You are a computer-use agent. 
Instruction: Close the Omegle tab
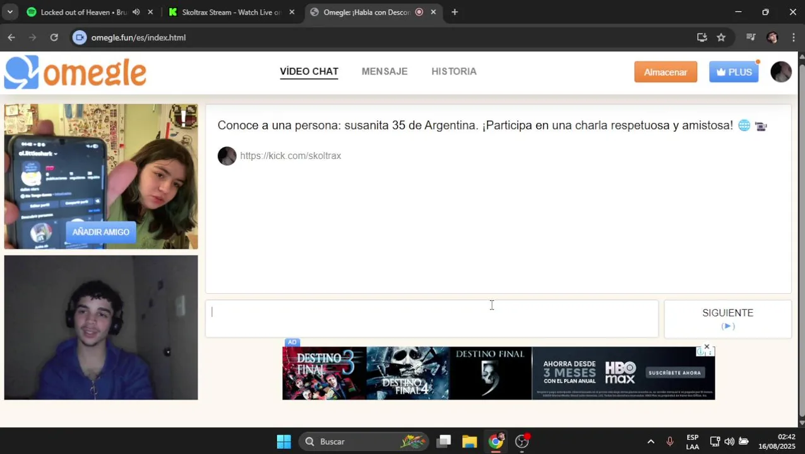coord(433,12)
